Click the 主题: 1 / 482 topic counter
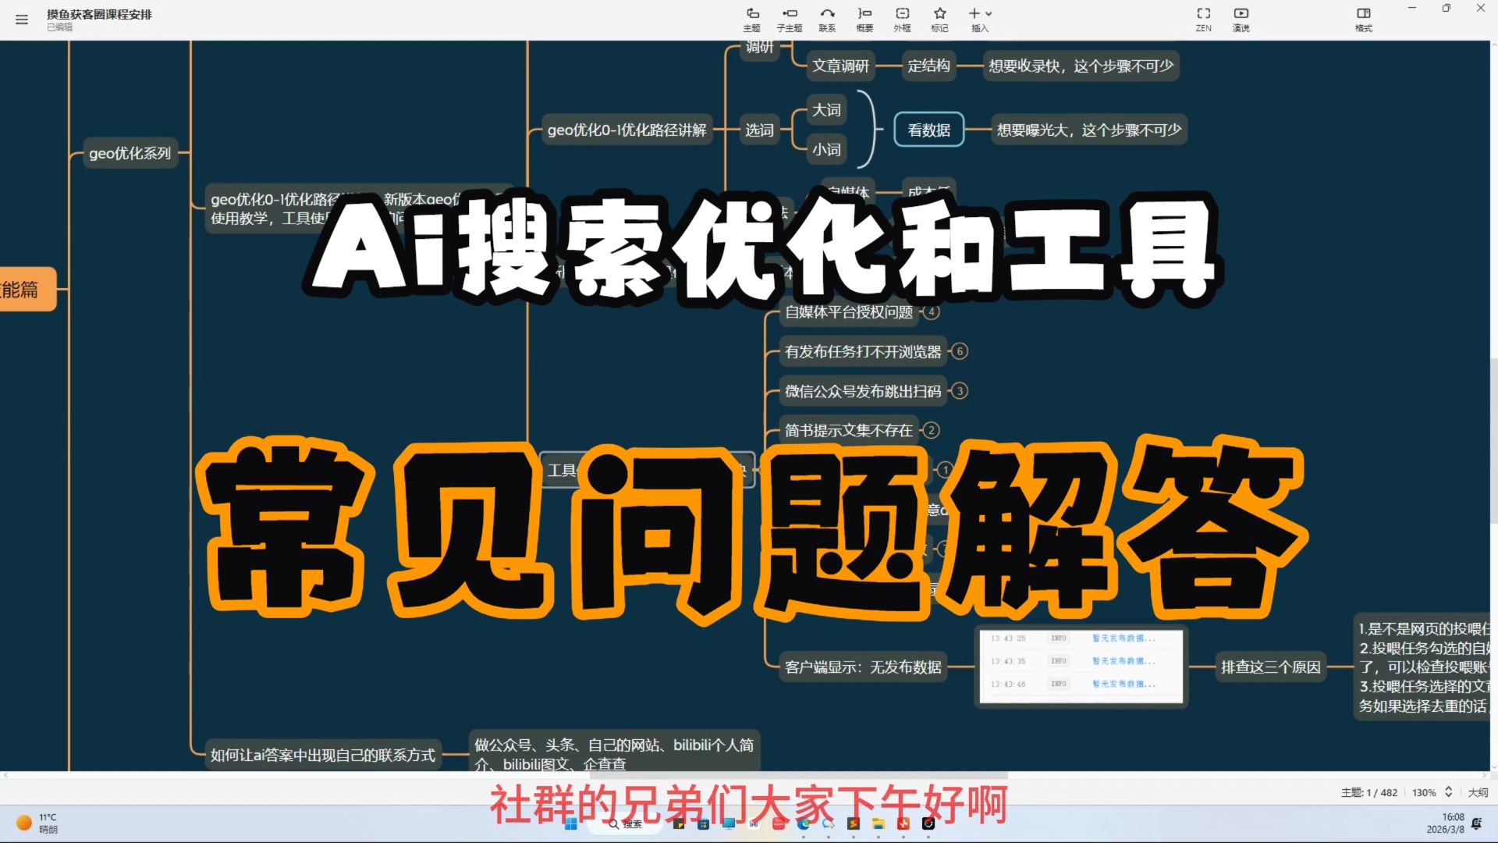This screenshot has width=1498, height=843. (x=1369, y=792)
